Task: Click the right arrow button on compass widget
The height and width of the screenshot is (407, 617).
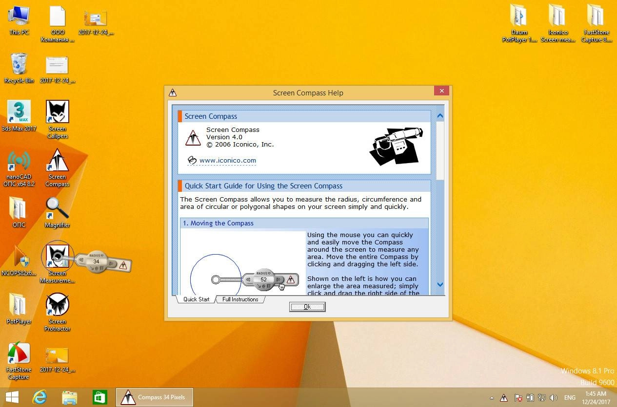Action: pos(111,264)
